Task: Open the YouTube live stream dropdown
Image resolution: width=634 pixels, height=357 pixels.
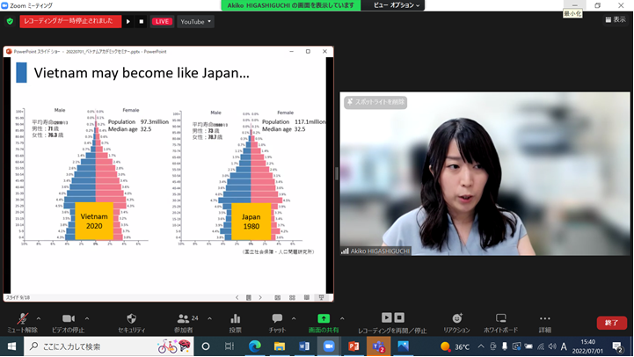Action: (195, 21)
